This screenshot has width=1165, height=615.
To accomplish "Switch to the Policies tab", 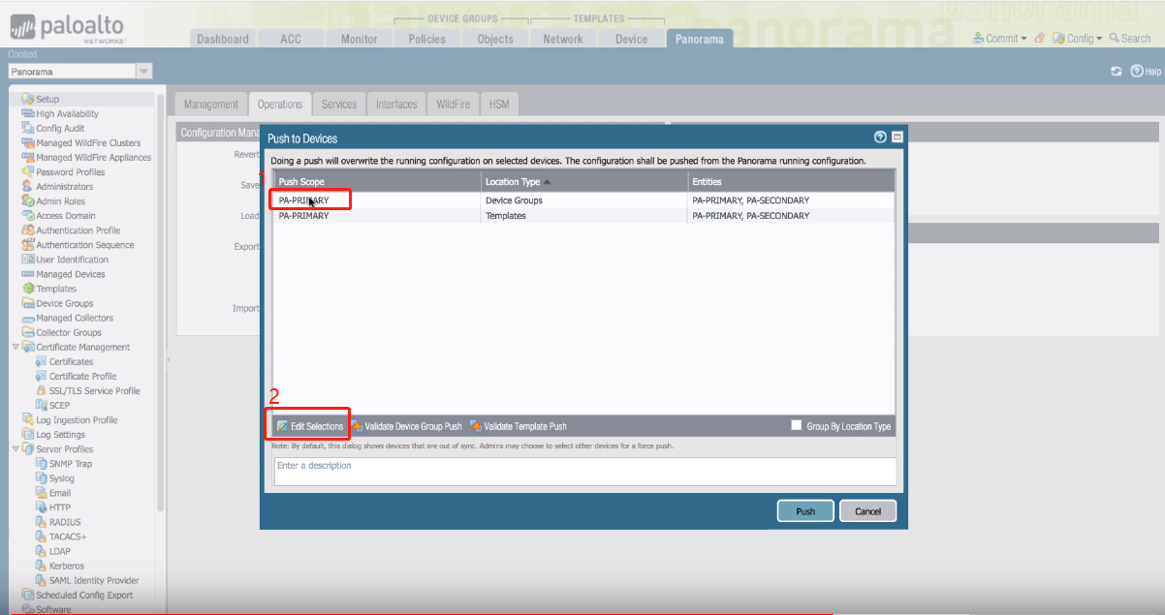I will [x=426, y=39].
